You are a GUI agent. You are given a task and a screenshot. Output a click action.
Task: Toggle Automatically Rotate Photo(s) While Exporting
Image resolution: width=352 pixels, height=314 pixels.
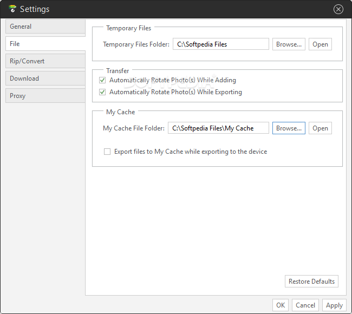pyautogui.click(x=102, y=92)
